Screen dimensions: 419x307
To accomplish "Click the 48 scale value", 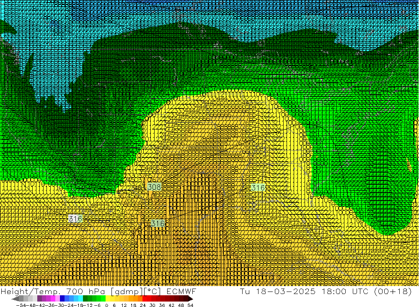I will coord(181,305).
